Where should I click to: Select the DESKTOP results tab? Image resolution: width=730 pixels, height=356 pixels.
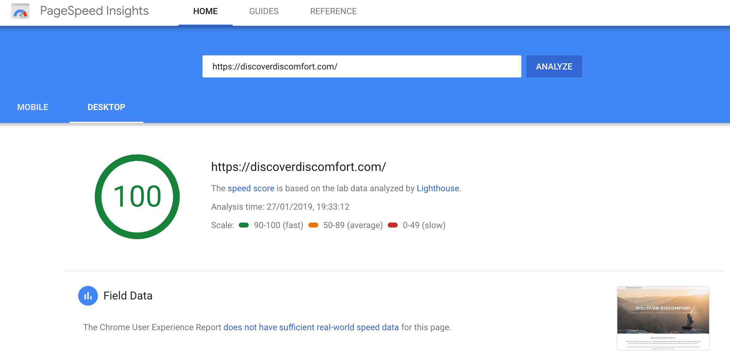point(106,107)
